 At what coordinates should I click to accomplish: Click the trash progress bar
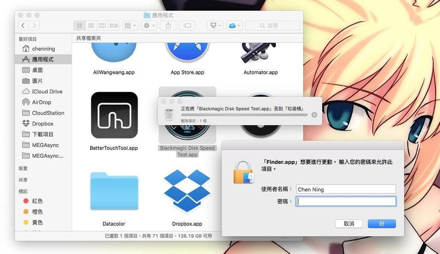point(244,115)
